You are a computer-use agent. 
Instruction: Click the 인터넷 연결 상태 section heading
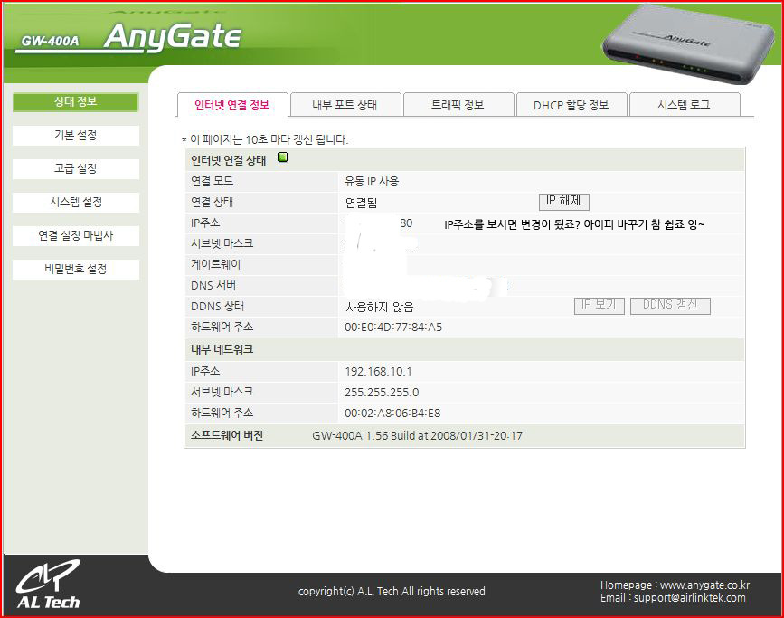pos(229,161)
